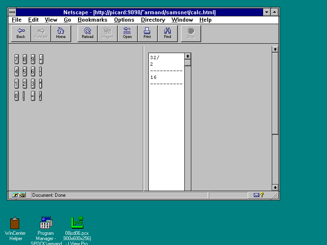Screen dimensions: 327x245
Task: Click the security key icon in status bar
Action: click(x=19, y=195)
